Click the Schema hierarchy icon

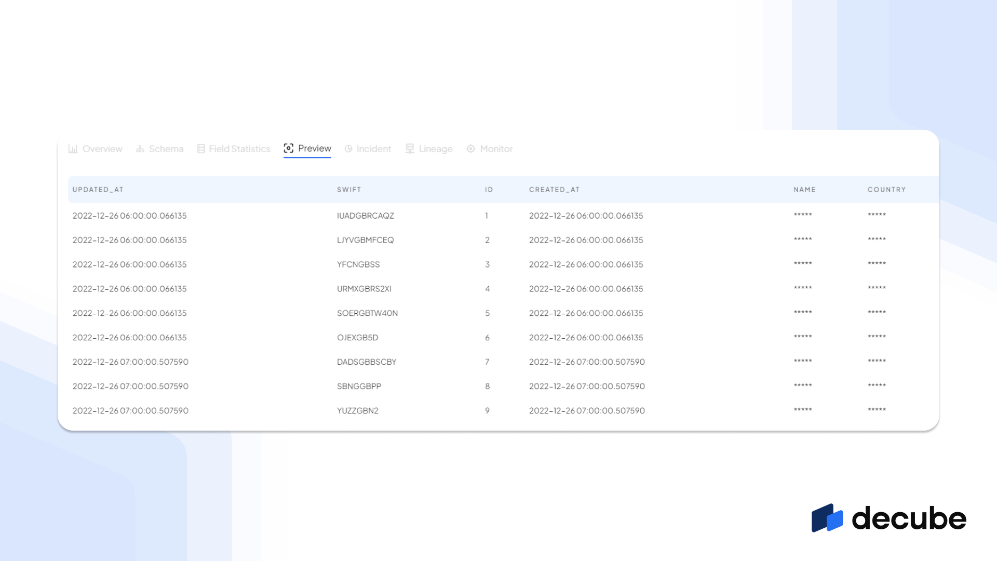(140, 149)
